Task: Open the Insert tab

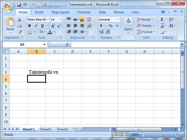Action: [x=39, y=12]
